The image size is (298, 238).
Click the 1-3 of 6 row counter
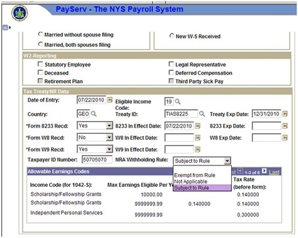coord(252,172)
